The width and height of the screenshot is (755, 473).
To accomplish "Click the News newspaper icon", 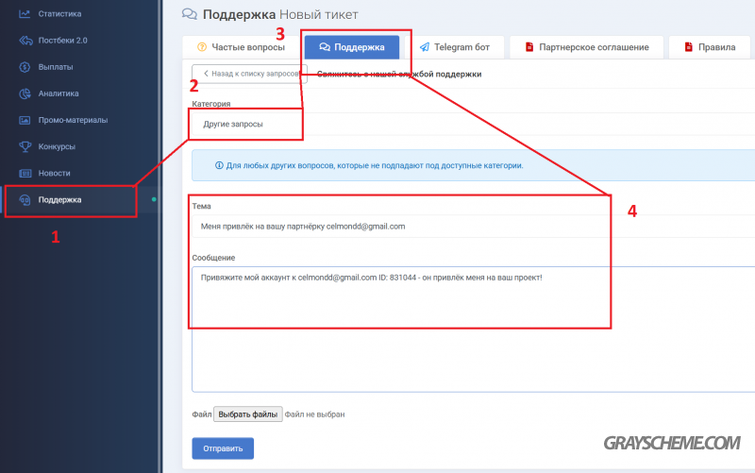I will pos(25,173).
